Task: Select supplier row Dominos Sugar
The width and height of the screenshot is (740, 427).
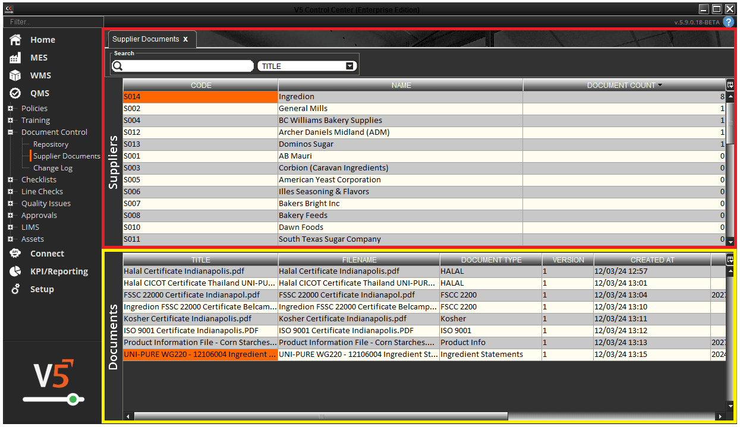Action: 424,144
